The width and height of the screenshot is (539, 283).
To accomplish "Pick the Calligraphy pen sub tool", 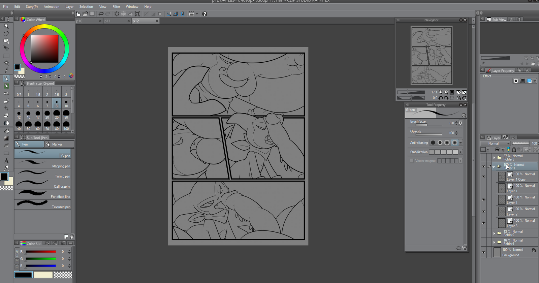I will [43, 184].
